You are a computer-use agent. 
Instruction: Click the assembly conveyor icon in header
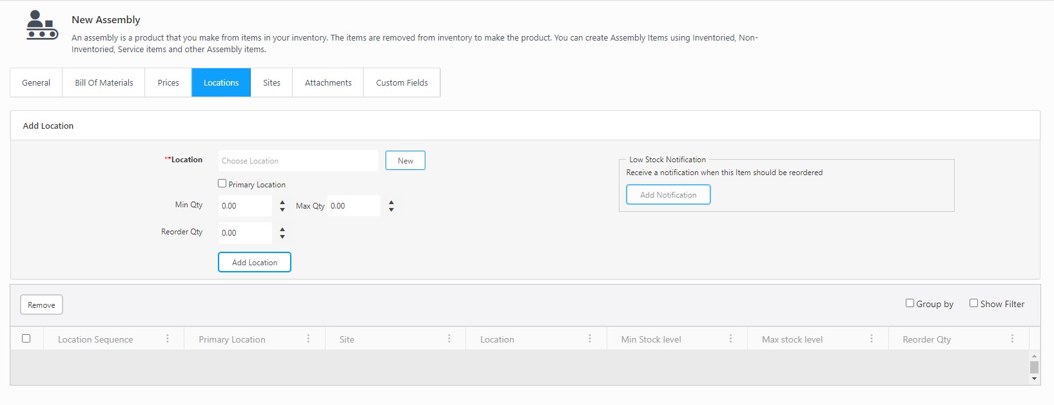pyautogui.click(x=42, y=25)
